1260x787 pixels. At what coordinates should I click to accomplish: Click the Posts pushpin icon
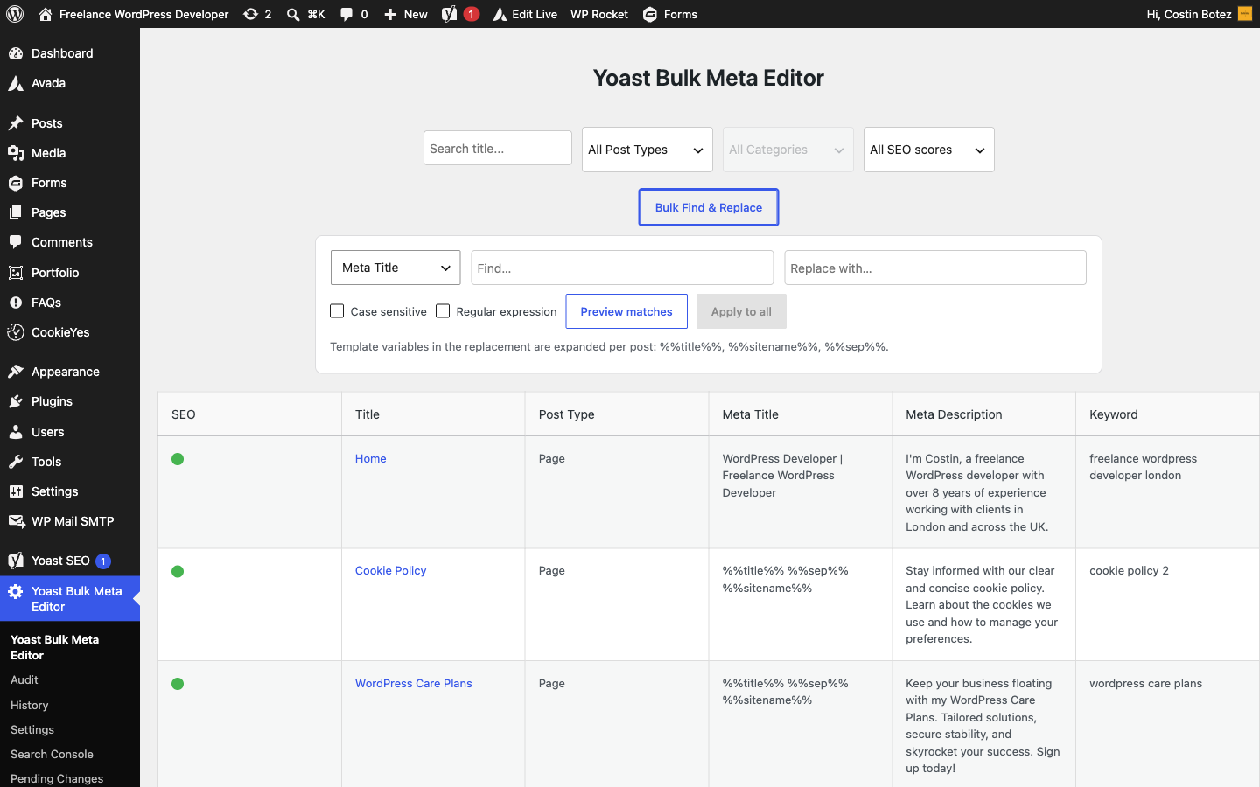point(16,123)
